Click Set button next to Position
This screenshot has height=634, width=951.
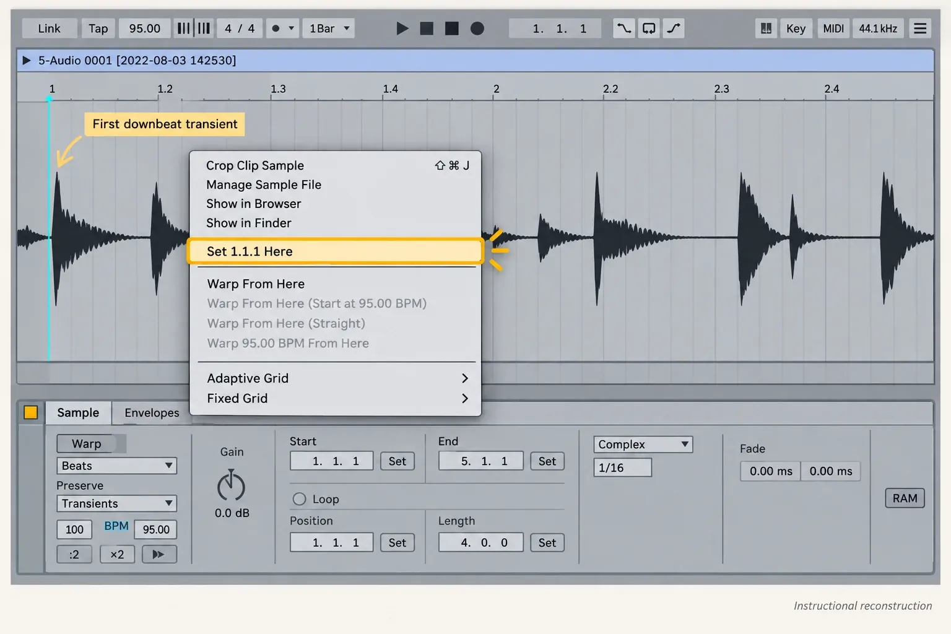pyautogui.click(x=397, y=543)
